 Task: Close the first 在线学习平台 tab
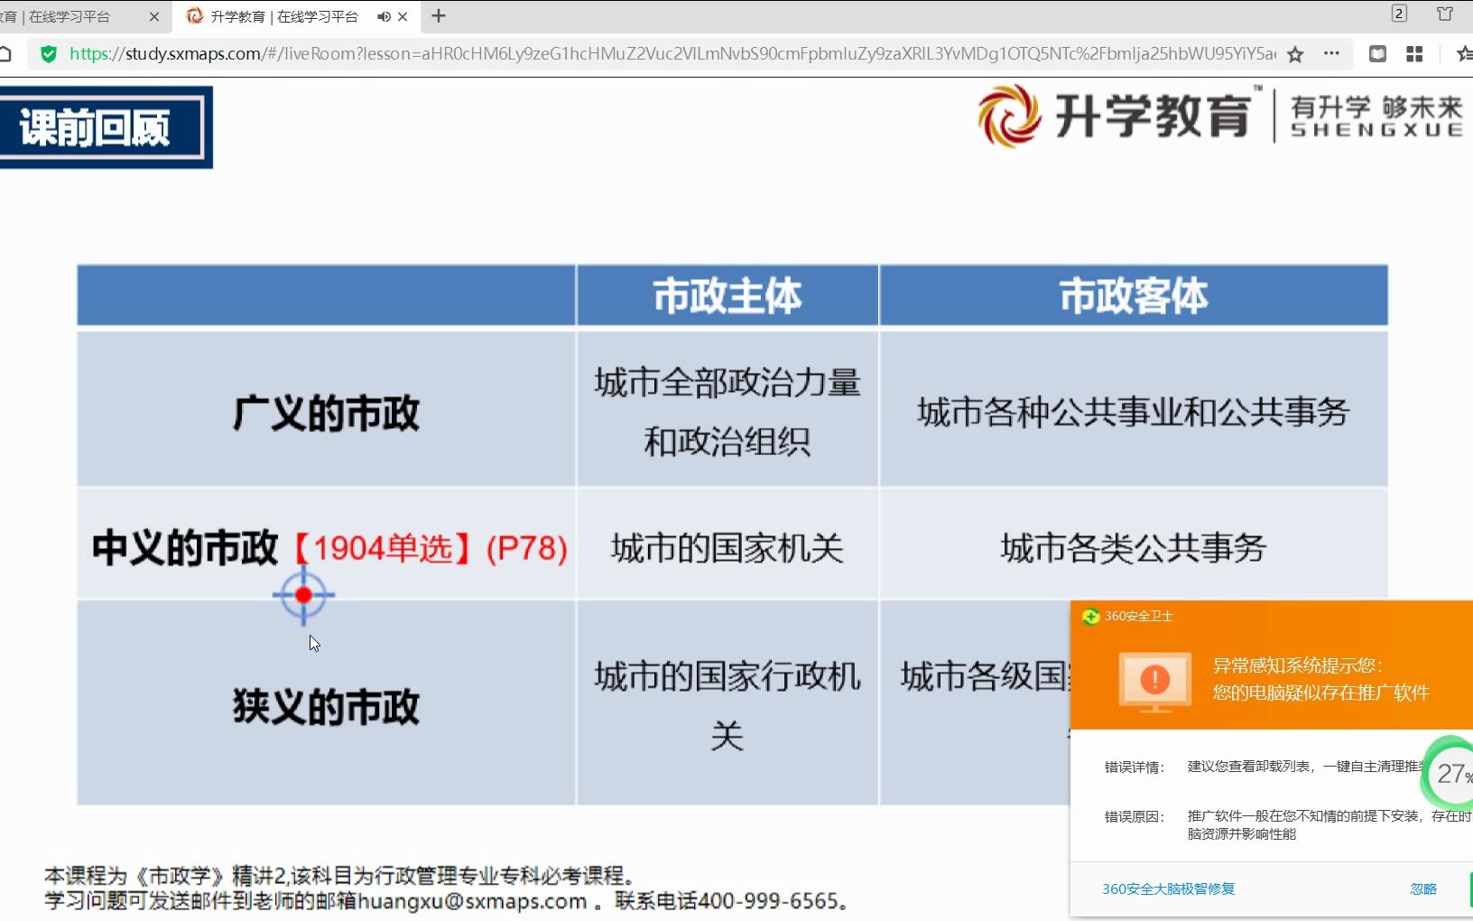click(153, 16)
